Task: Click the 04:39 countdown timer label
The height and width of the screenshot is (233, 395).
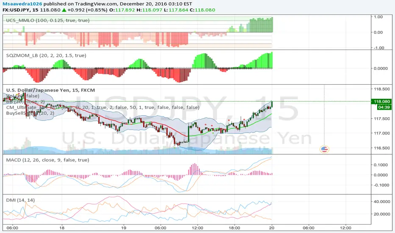Action: click(384, 107)
